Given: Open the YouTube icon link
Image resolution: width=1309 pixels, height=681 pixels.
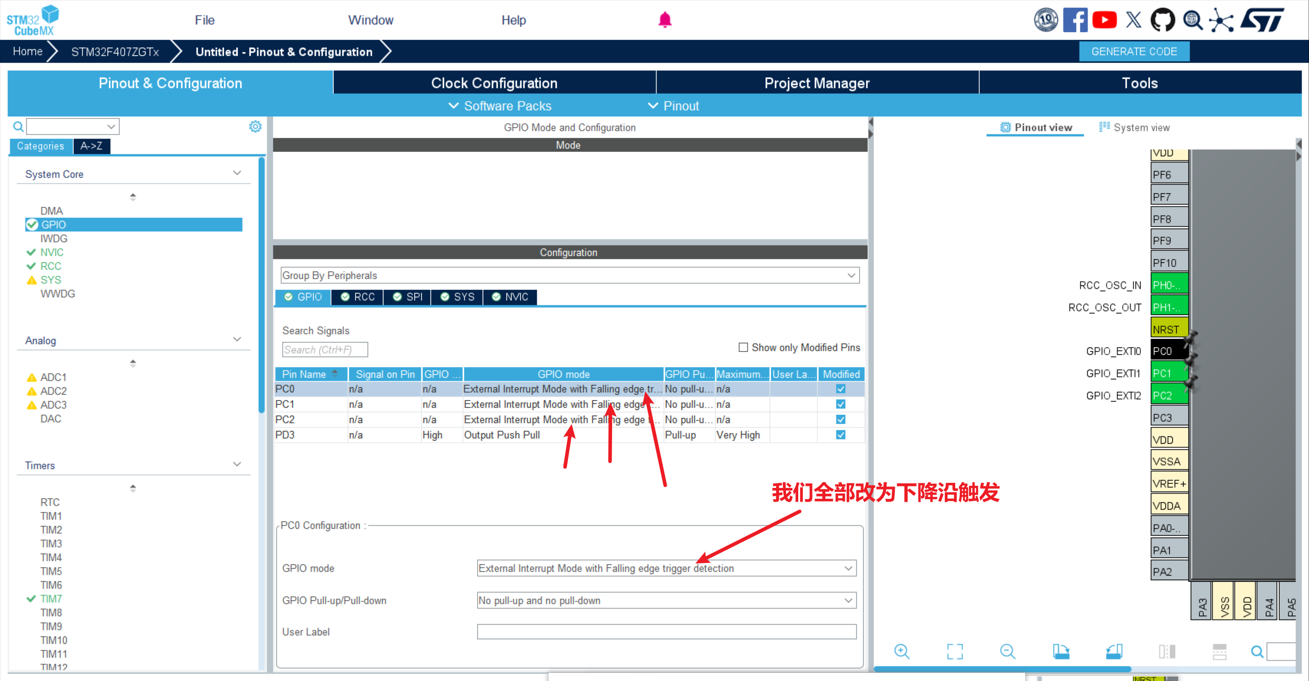Looking at the screenshot, I should point(1104,20).
